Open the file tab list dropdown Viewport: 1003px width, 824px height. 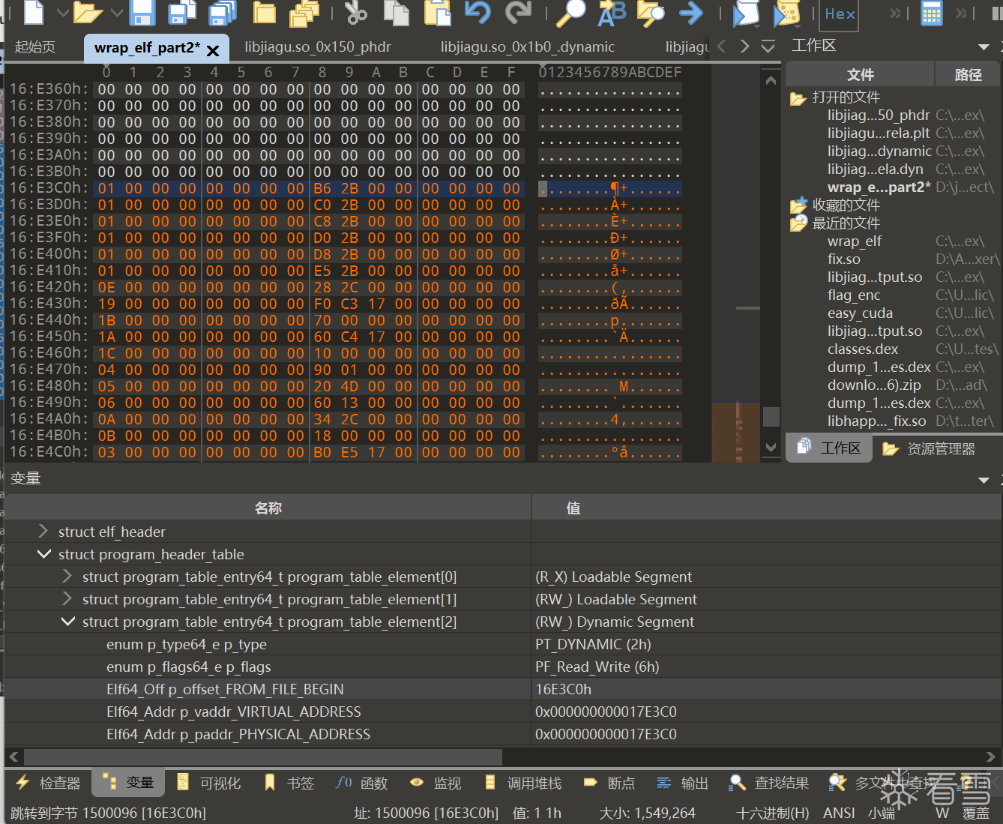(x=768, y=46)
